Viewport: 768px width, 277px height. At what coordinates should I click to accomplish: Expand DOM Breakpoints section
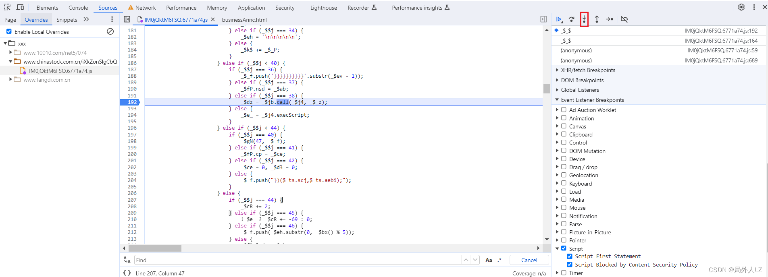pyautogui.click(x=557, y=80)
